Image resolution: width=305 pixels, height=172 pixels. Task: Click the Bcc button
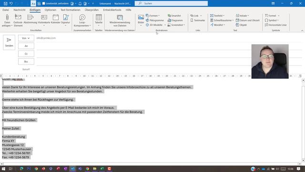click(26, 62)
